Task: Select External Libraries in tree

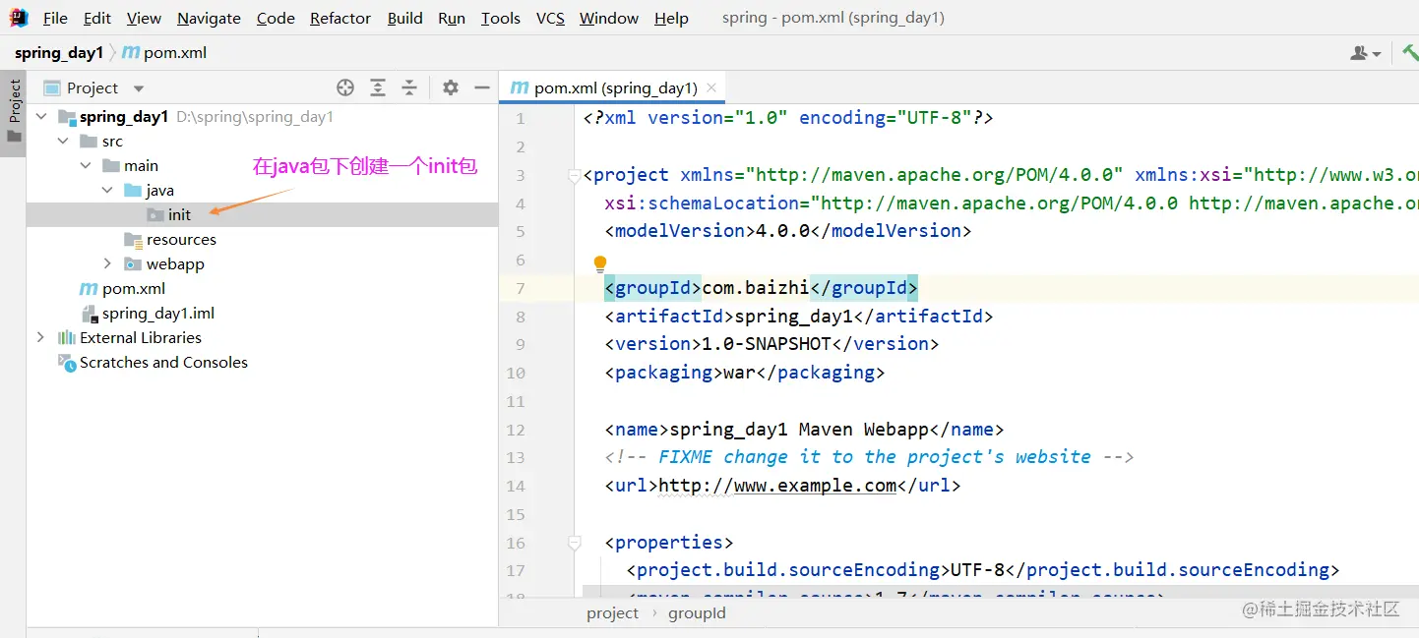Action: (x=141, y=337)
